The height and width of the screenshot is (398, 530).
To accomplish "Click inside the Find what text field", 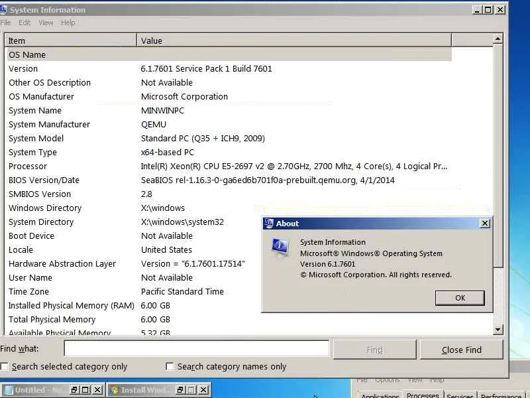I will pyautogui.click(x=196, y=349).
